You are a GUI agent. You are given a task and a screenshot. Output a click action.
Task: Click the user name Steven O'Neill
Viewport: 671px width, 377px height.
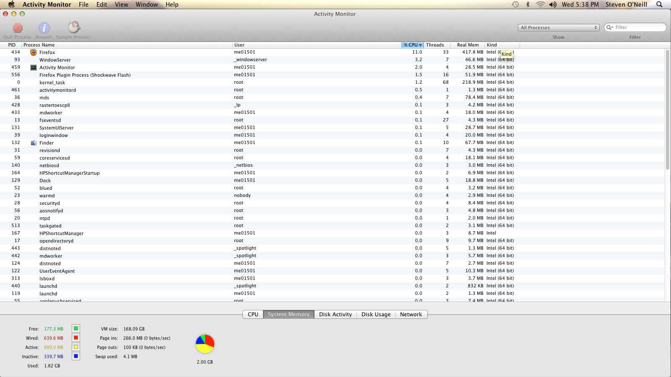click(626, 4)
